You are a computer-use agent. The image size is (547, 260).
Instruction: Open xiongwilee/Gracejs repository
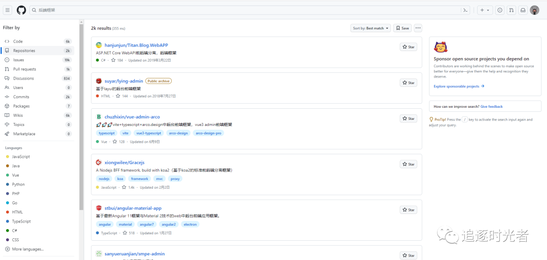[x=125, y=162]
